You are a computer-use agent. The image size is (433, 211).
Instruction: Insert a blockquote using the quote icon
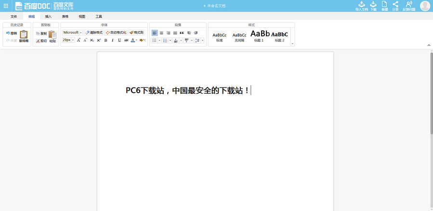pos(182,33)
